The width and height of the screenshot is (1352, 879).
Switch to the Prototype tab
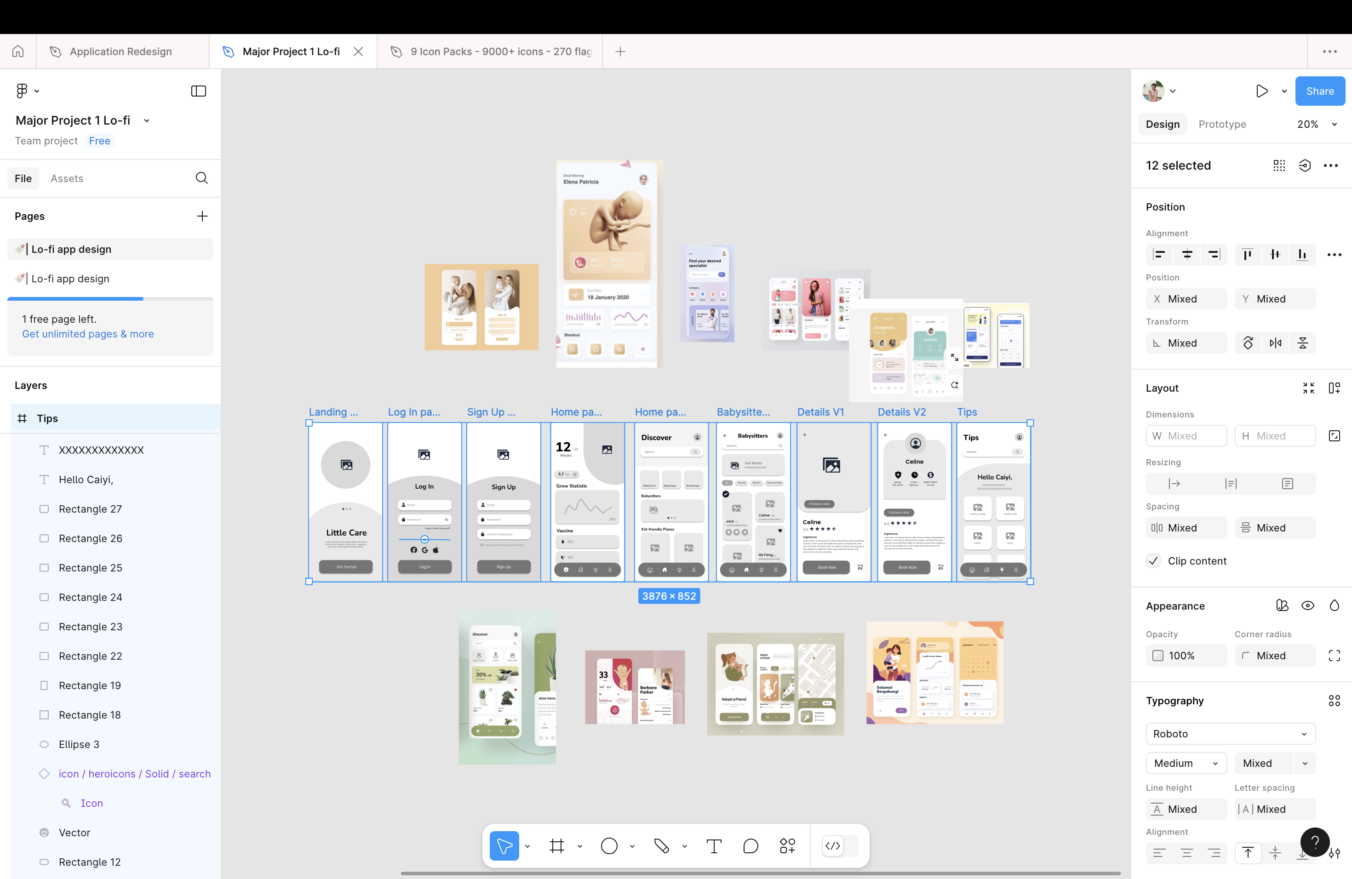[1222, 124]
